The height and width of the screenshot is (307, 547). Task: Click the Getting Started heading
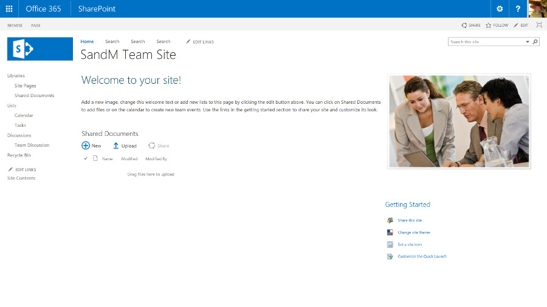[x=407, y=204]
